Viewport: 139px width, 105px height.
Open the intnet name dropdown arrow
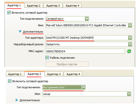[129, 94]
